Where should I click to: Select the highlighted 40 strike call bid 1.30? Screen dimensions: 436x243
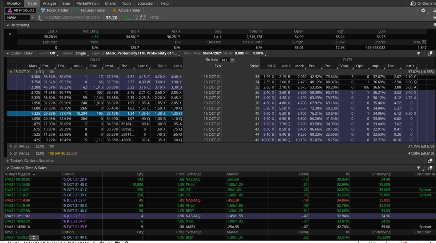pos(158,114)
